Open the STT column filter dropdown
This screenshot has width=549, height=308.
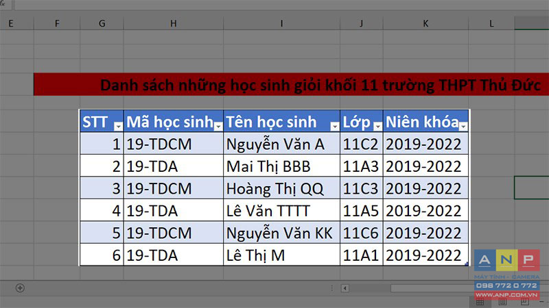click(118, 126)
